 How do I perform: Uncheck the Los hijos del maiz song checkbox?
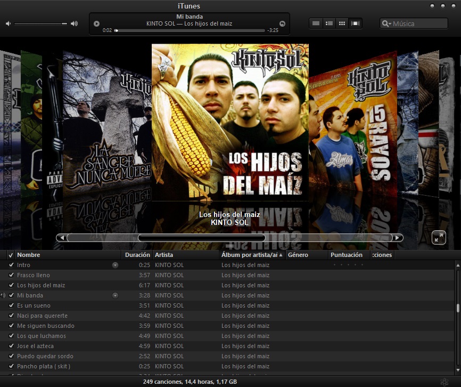coord(11,285)
